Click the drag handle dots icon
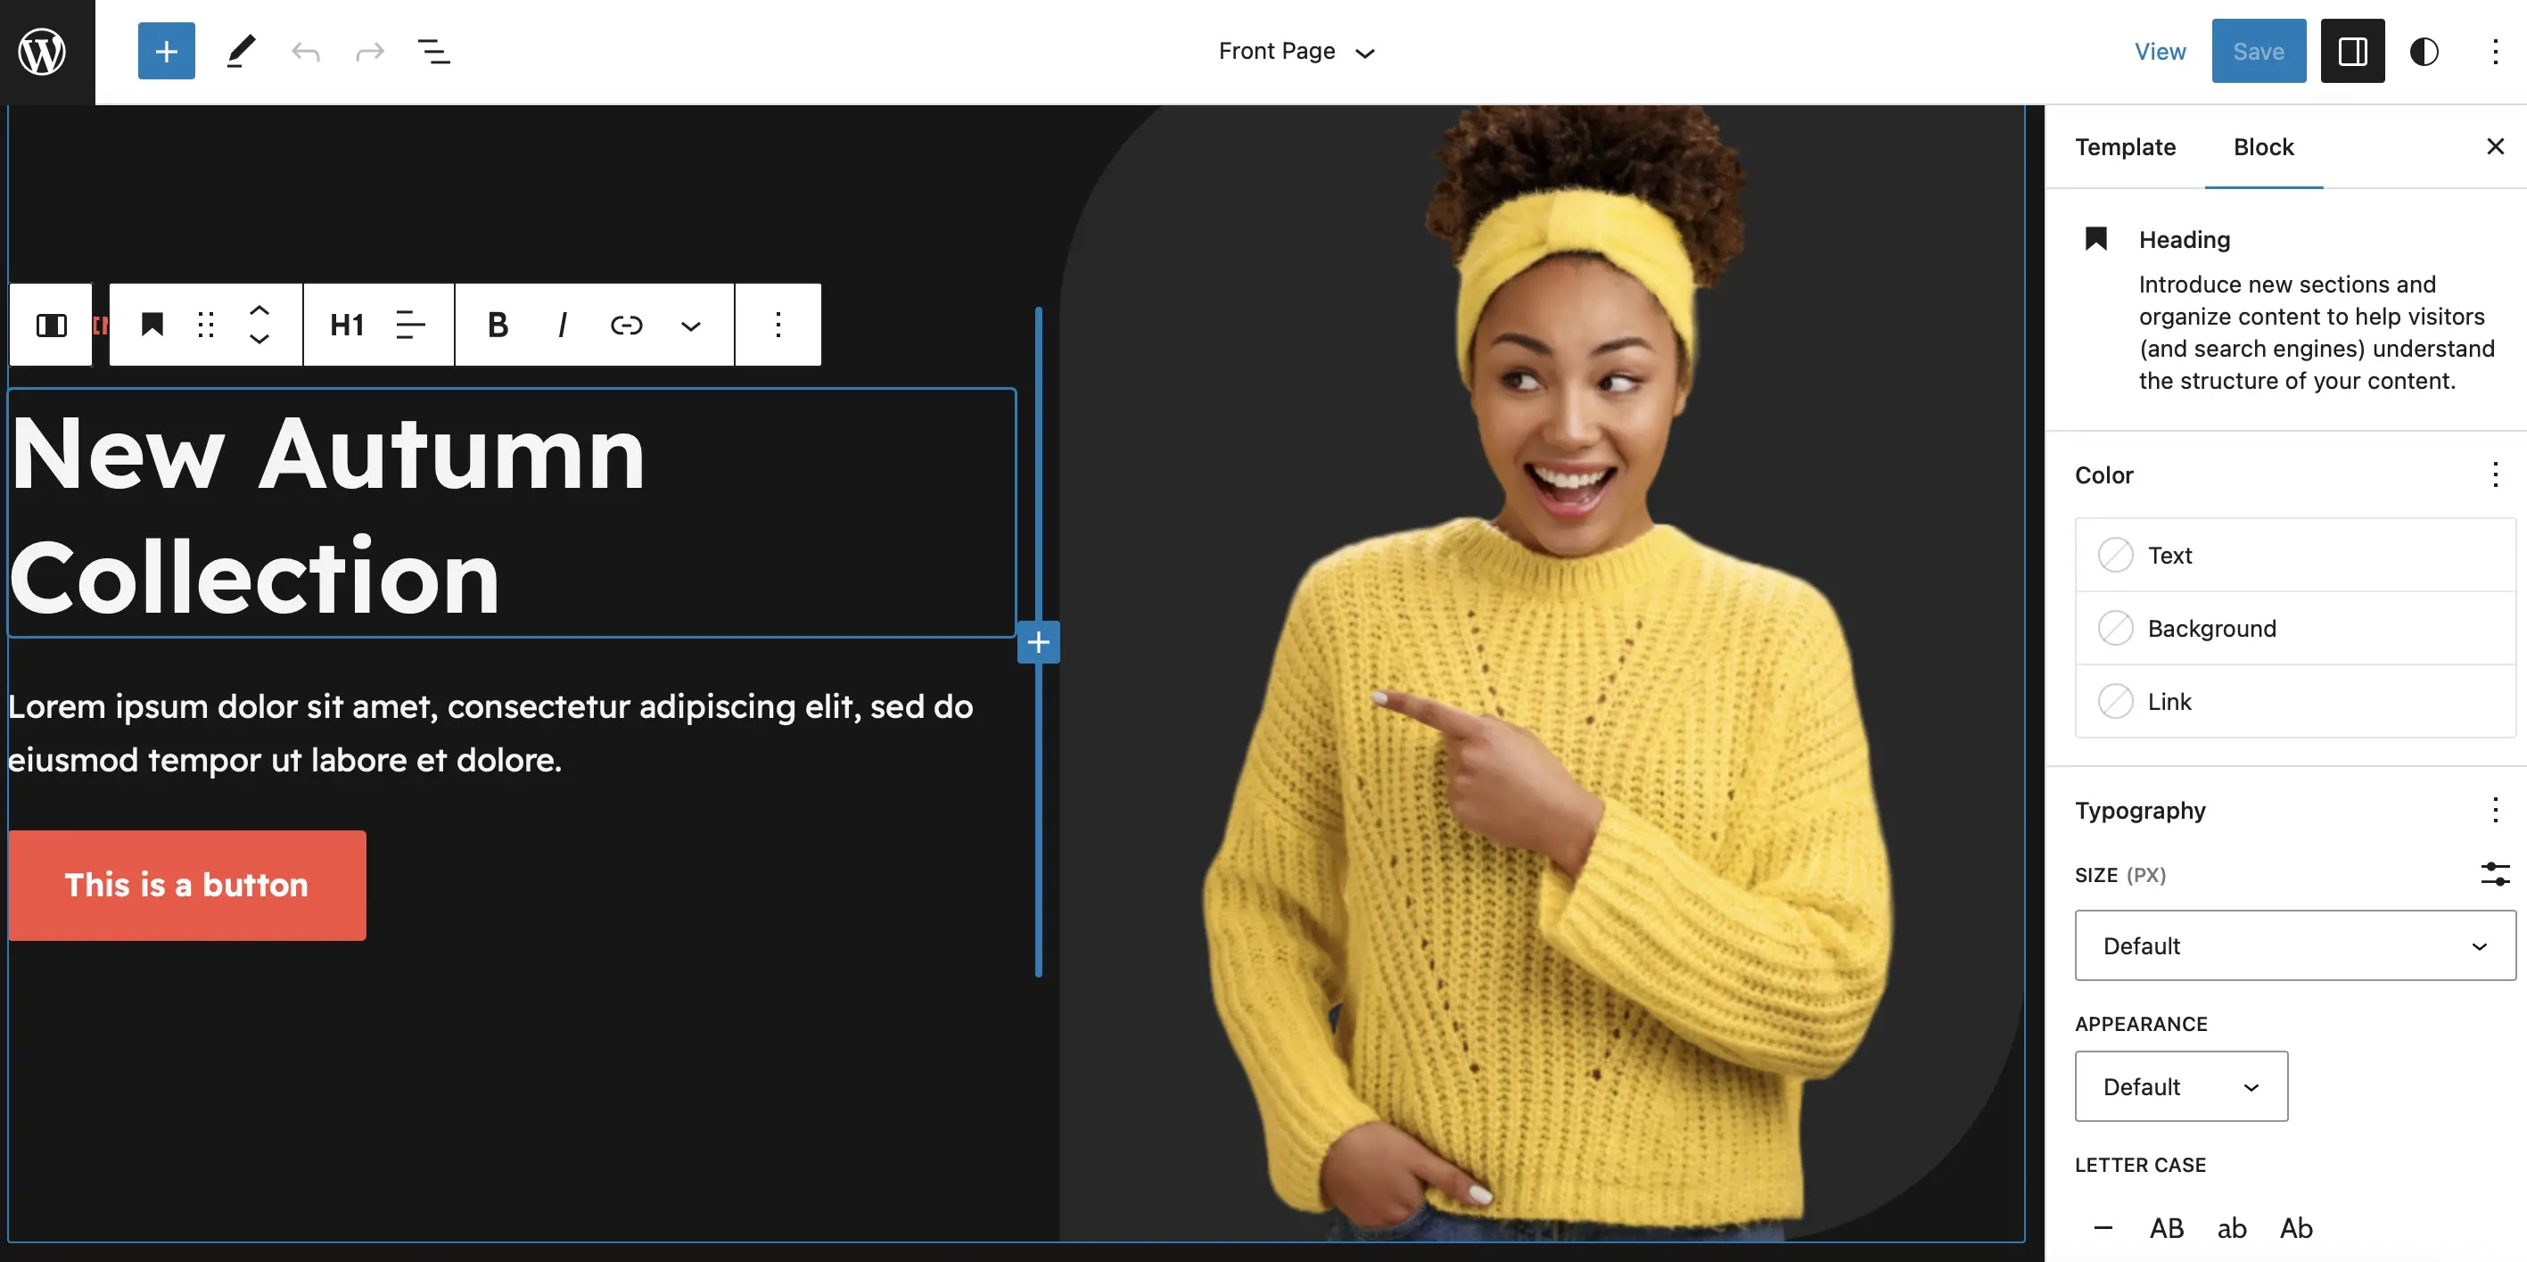 click(206, 324)
